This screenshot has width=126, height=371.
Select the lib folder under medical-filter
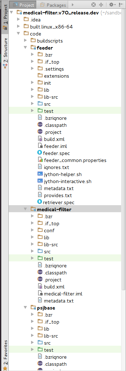(x=46, y=237)
